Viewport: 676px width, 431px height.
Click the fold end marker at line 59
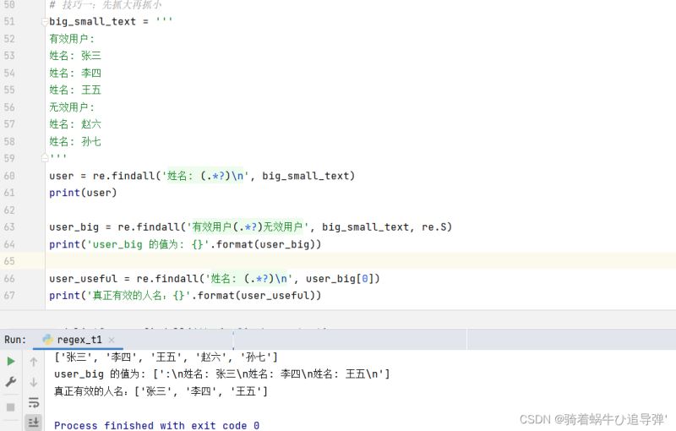[x=45, y=158]
